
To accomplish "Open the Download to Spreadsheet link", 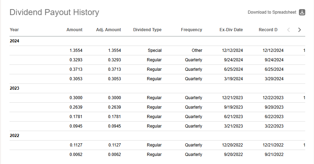I will pyautogui.click(x=272, y=12).
